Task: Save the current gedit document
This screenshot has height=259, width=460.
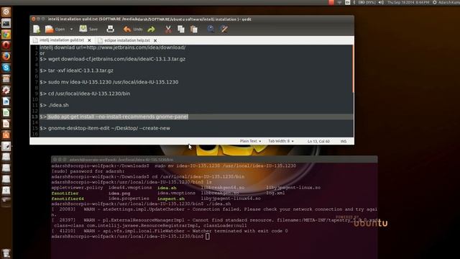Action: [88, 29]
